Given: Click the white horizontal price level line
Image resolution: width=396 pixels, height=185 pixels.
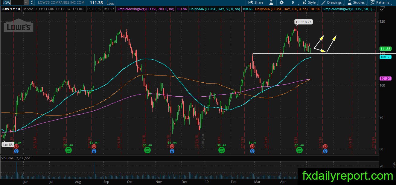Looking at the screenshot, I should click(324, 54).
